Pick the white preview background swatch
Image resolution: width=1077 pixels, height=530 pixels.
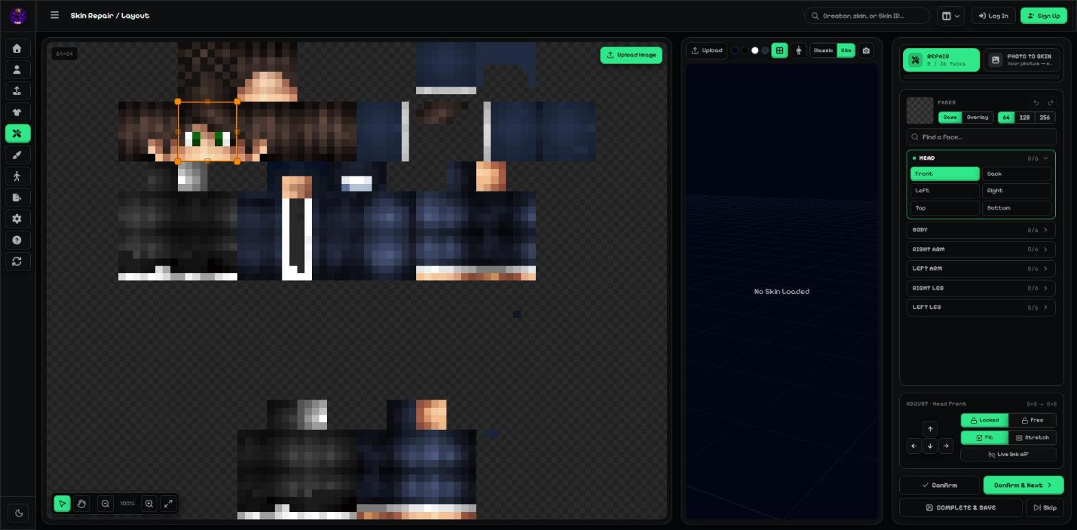coord(755,51)
